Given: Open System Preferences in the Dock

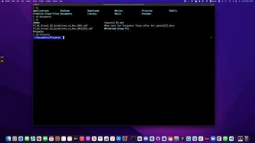Looking at the screenshot, I should tap(125, 139).
